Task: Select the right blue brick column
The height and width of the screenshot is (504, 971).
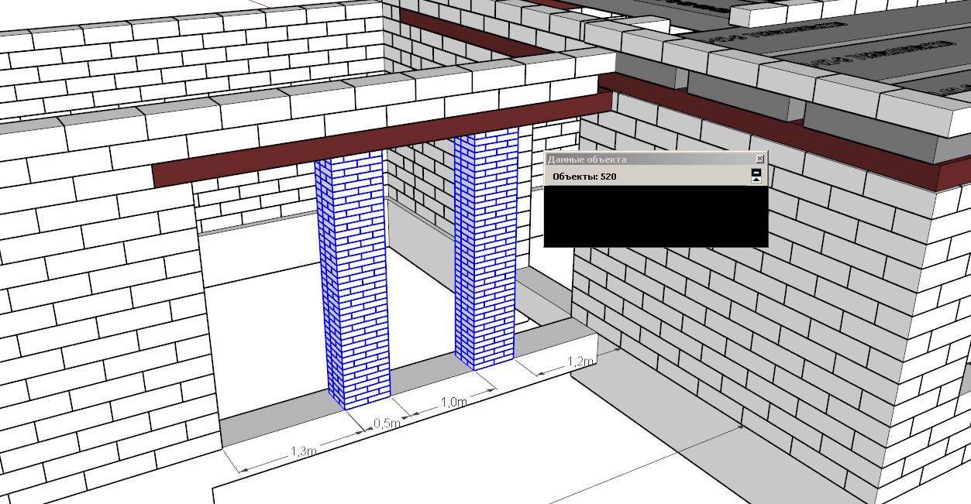Action: [485, 248]
